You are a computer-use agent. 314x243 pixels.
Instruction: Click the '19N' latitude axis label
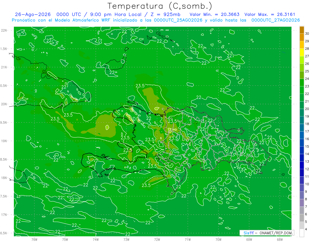[x=4, y=141]
